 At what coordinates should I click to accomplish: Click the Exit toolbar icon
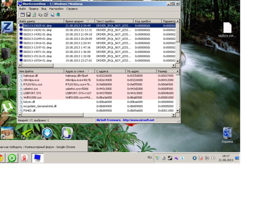[58, 15]
